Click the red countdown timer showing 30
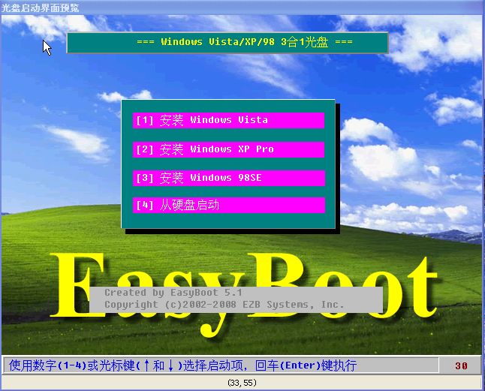 461,366
